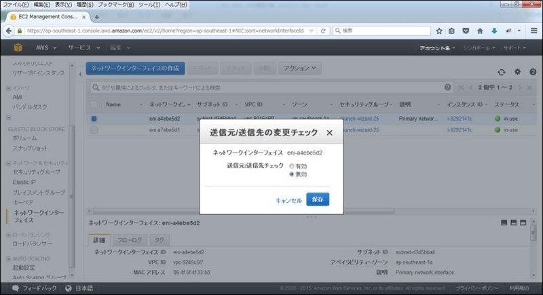Open console settings gear icon
Viewport: 543px width, 295px height.
pos(517,72)
